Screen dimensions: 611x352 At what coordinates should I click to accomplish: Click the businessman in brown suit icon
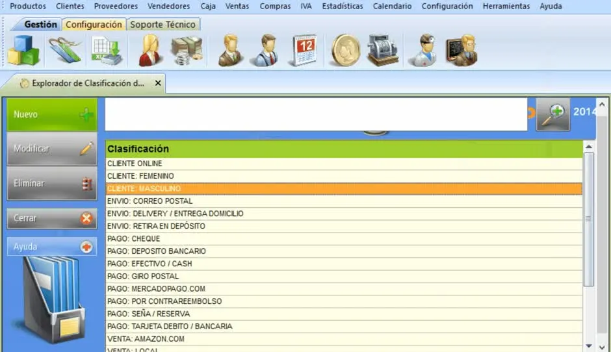point(231,50)
